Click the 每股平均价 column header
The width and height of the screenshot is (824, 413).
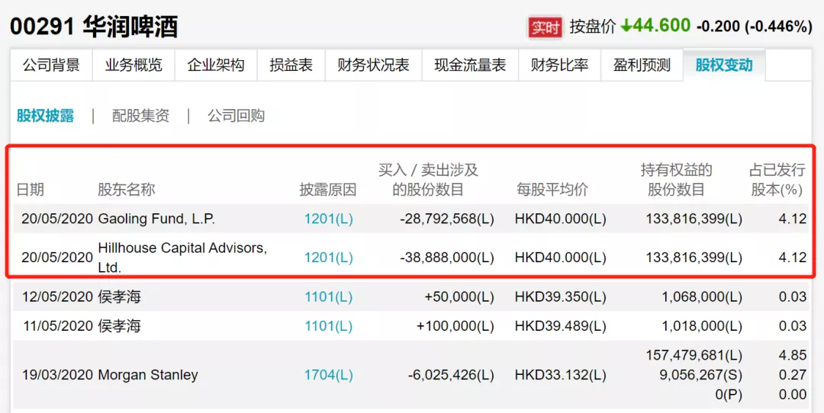tap(552, 190)
